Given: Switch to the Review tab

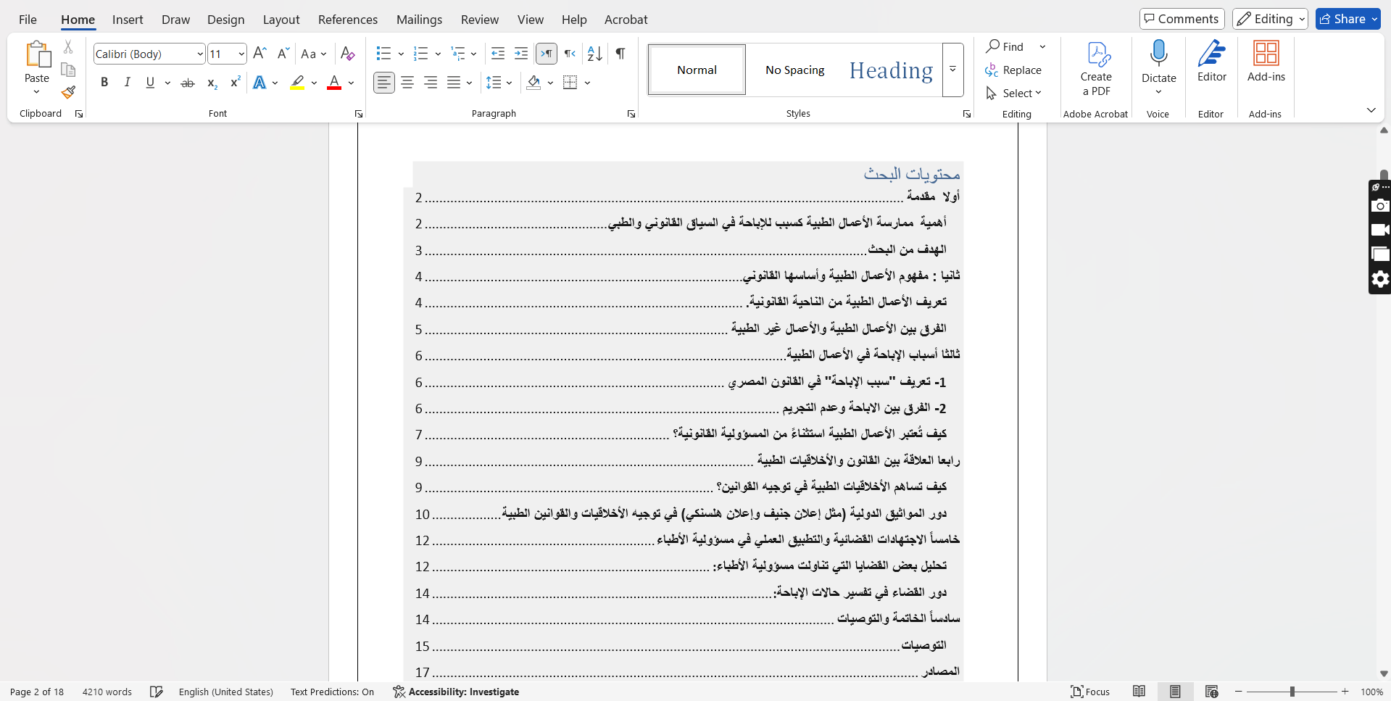Looking at the screenshot, I should (480, 20).
